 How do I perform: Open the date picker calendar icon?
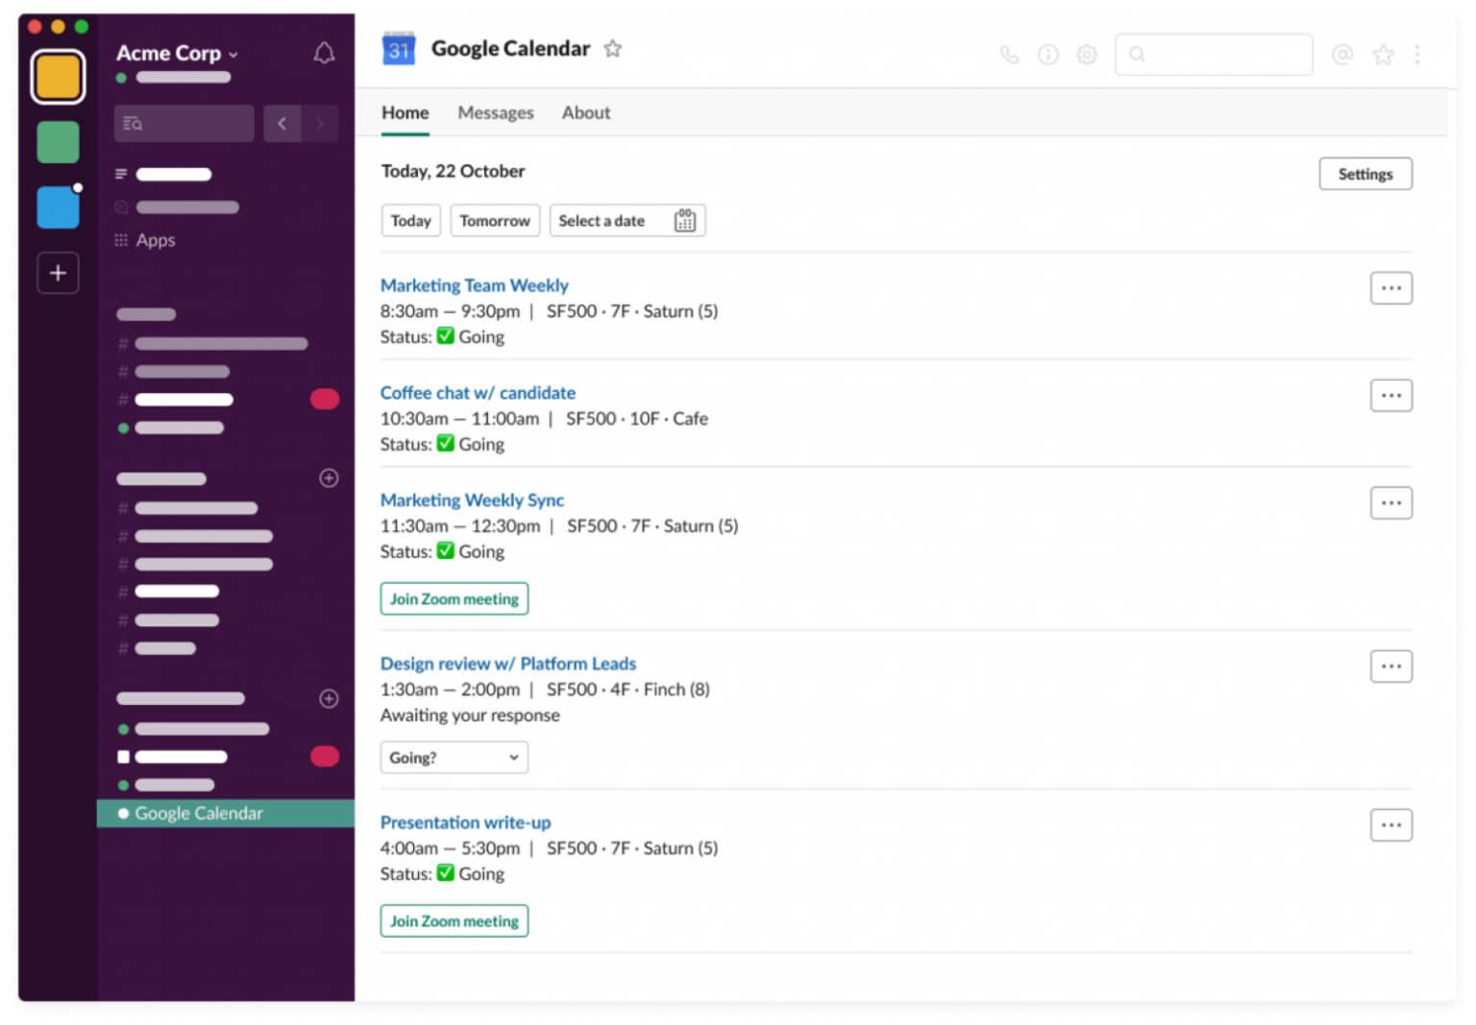(x=684, y=221)
